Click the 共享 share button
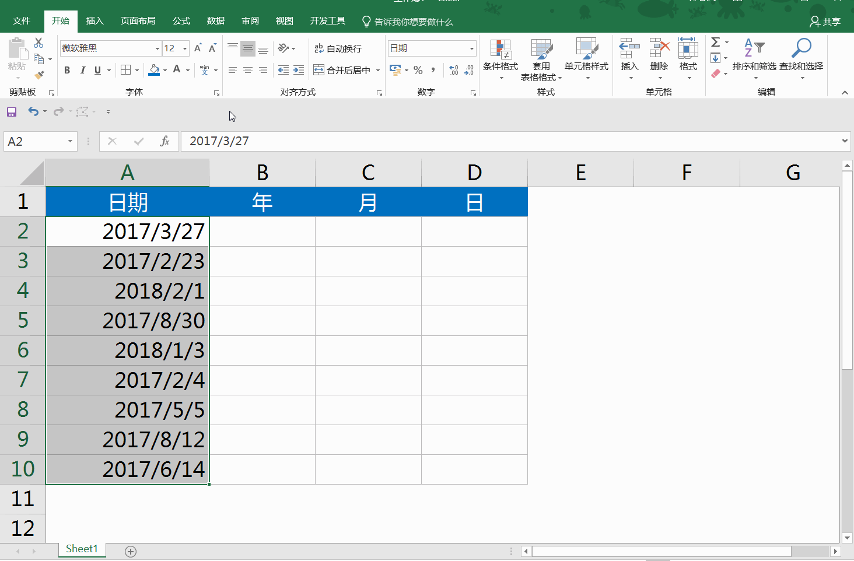854x561 pixels. click(x=825, y=22)
